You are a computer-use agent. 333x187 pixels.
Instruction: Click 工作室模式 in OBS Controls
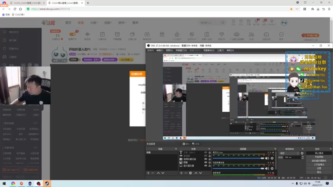point(319,165)
